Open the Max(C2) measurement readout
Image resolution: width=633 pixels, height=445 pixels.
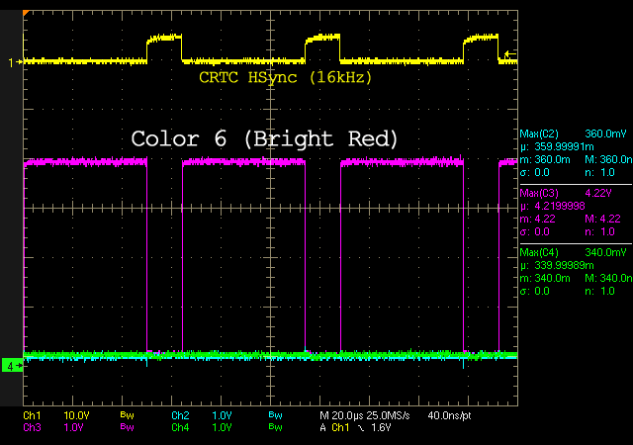pos(574,133)
